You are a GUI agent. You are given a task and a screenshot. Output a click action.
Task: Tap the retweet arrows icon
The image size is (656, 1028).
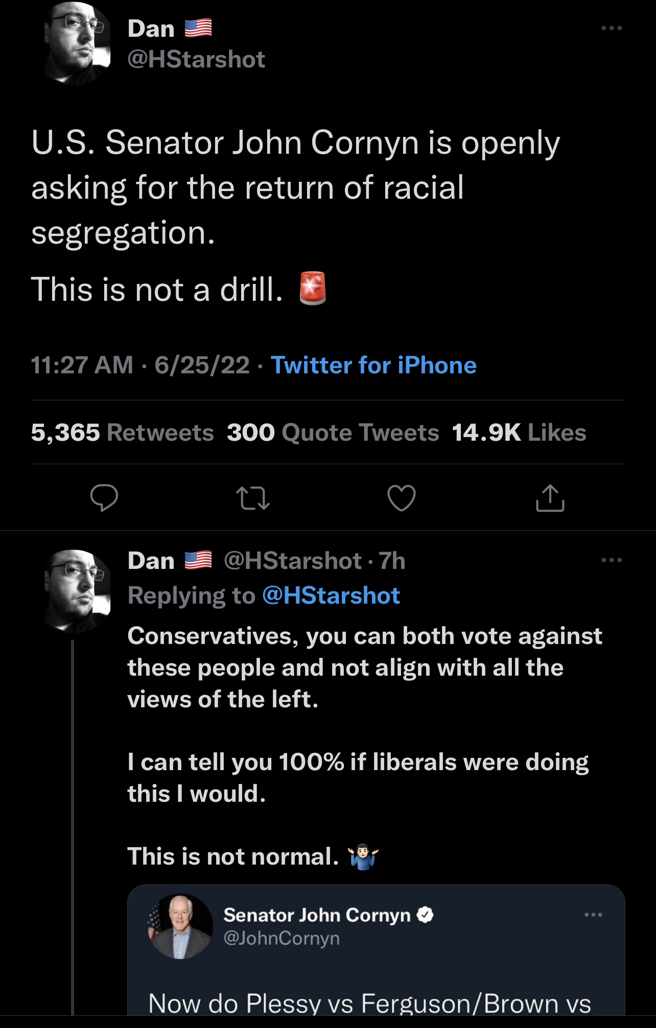coord(253,498)
